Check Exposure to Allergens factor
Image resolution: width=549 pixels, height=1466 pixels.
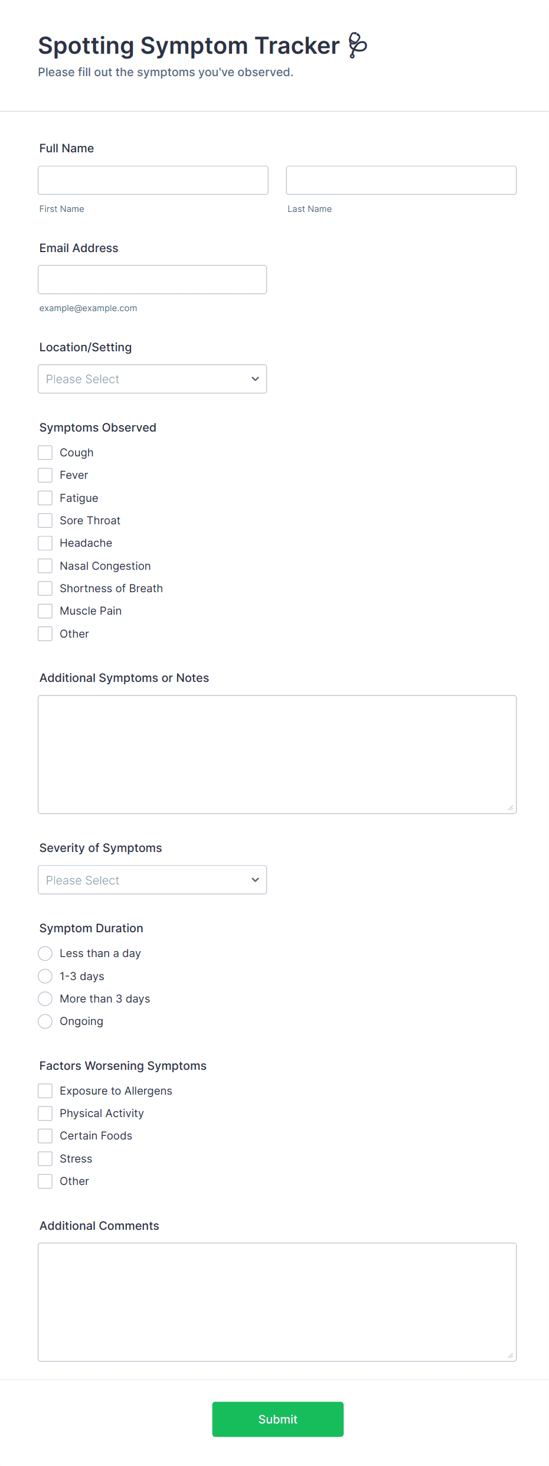coord(45,1090)
